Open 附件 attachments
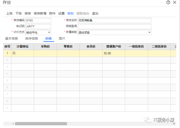Image resolution: width=180 pixels, height=128 pixels. click(52, 13)
